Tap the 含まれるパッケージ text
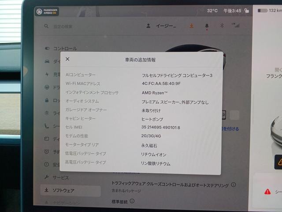 pos(126,191)
